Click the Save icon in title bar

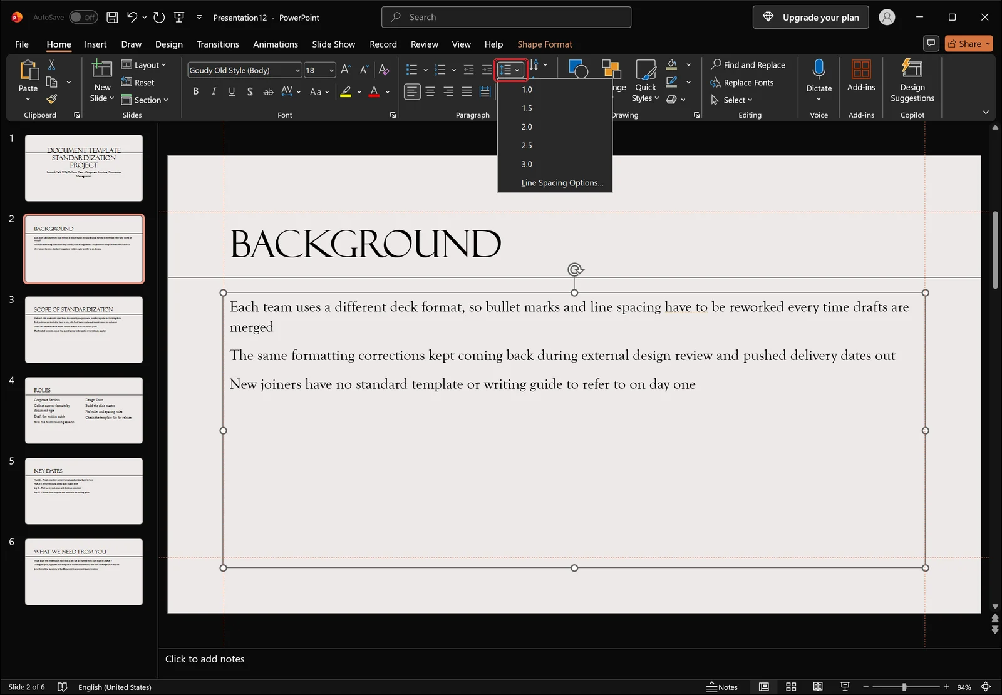pyautogui.click(x=112, y=18)
